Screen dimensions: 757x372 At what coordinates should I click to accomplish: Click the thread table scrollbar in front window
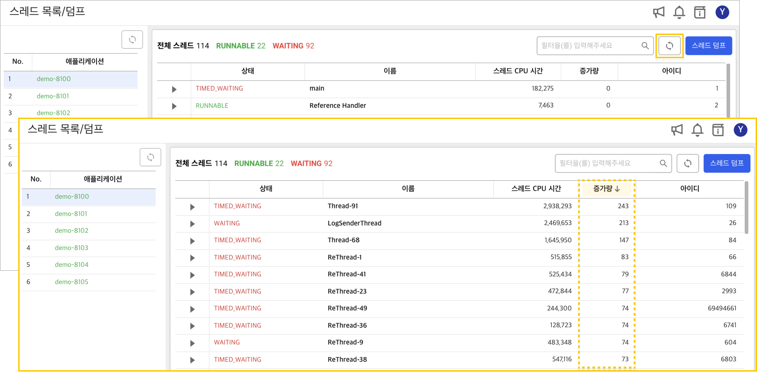pyautogui.click(x=747, y=208)
